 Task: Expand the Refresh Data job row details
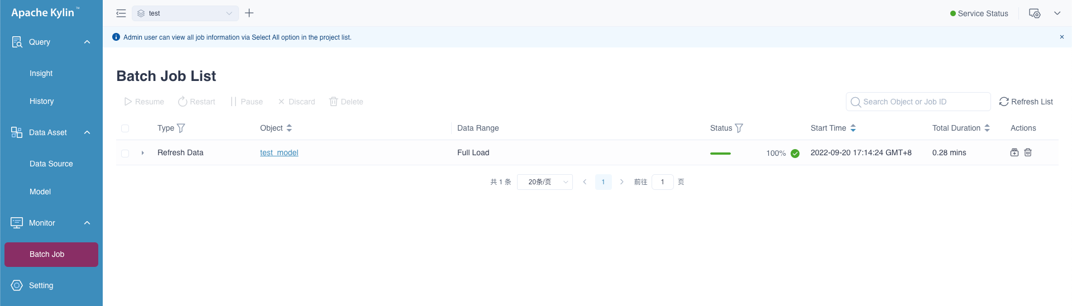[143, 153]
